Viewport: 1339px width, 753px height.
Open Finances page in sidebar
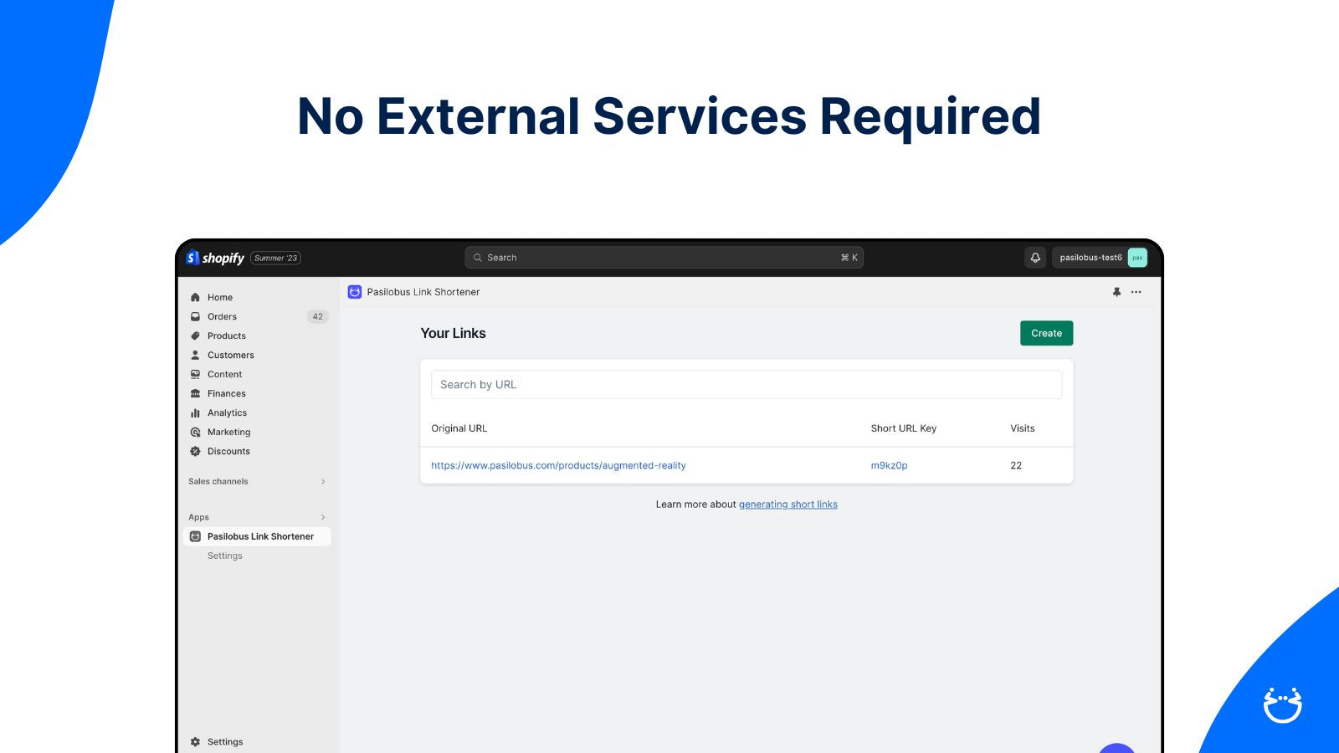[x=227, y=393]
